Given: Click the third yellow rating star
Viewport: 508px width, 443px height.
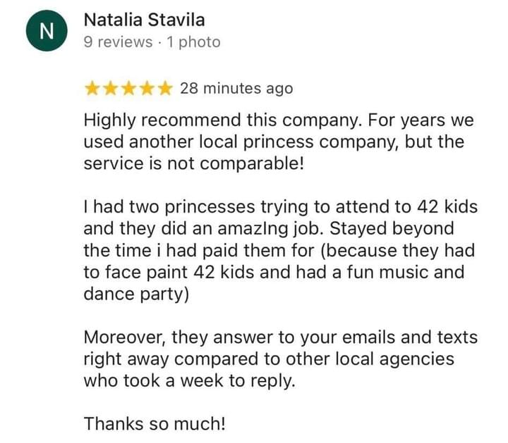Looking at the screenshot, I should click(x=128, y=88).
